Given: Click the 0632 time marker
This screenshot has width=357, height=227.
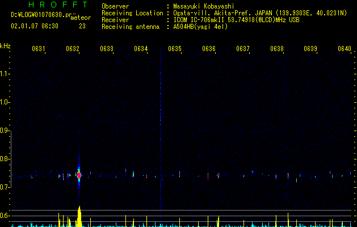Looking at the screenshot, I should coord(73,49).
